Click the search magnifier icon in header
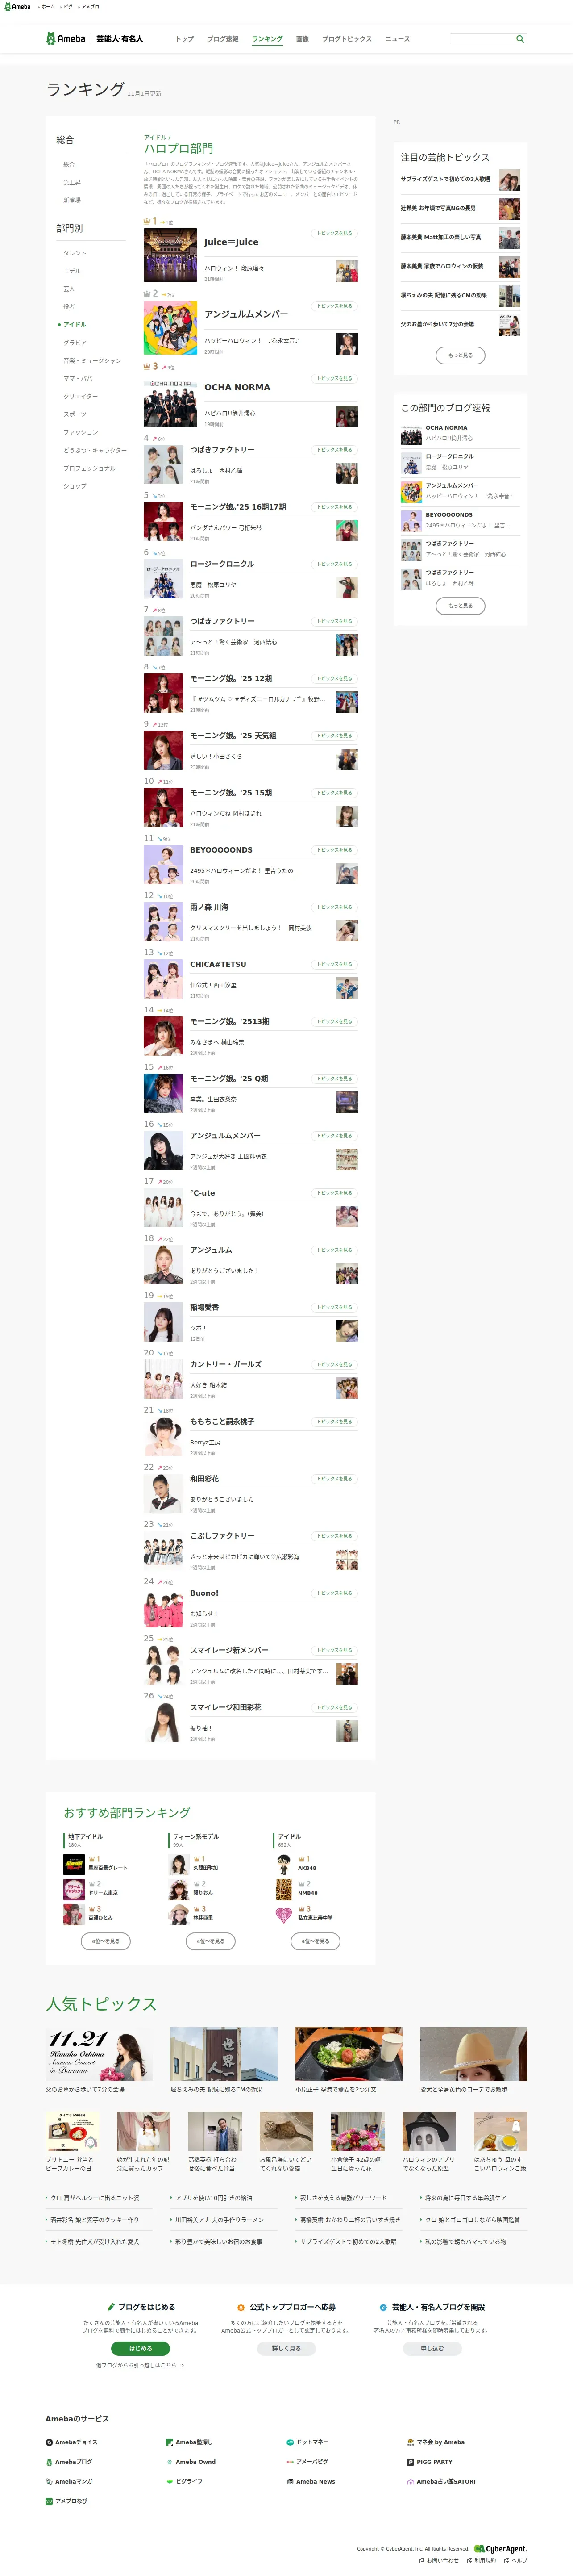 coord(519,39)
